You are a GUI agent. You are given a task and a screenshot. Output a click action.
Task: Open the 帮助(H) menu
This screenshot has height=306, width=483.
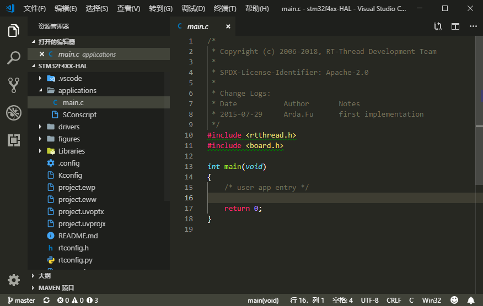(257, 9)
